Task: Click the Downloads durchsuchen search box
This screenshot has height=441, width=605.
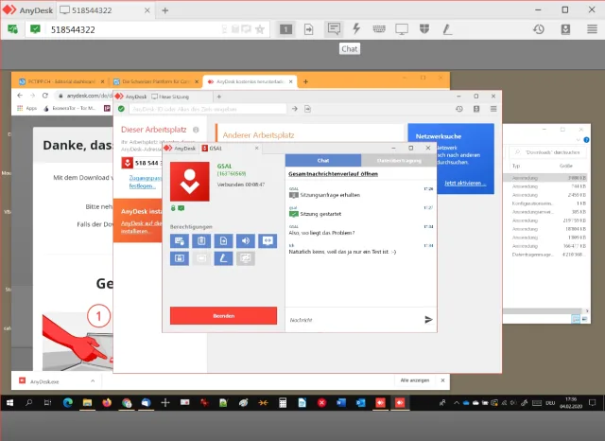Action: (x=548, y=152)
